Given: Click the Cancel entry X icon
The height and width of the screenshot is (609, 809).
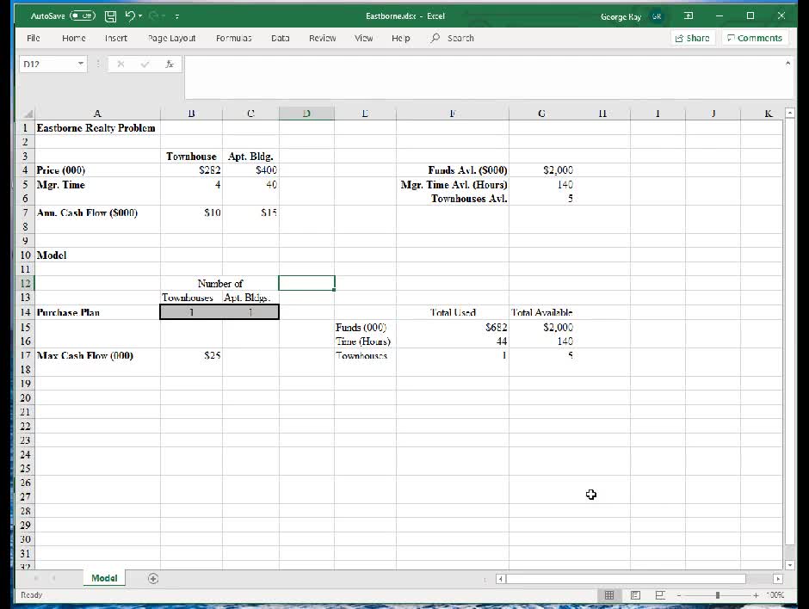Looking at the screenshot, I should tap(120, 64).
